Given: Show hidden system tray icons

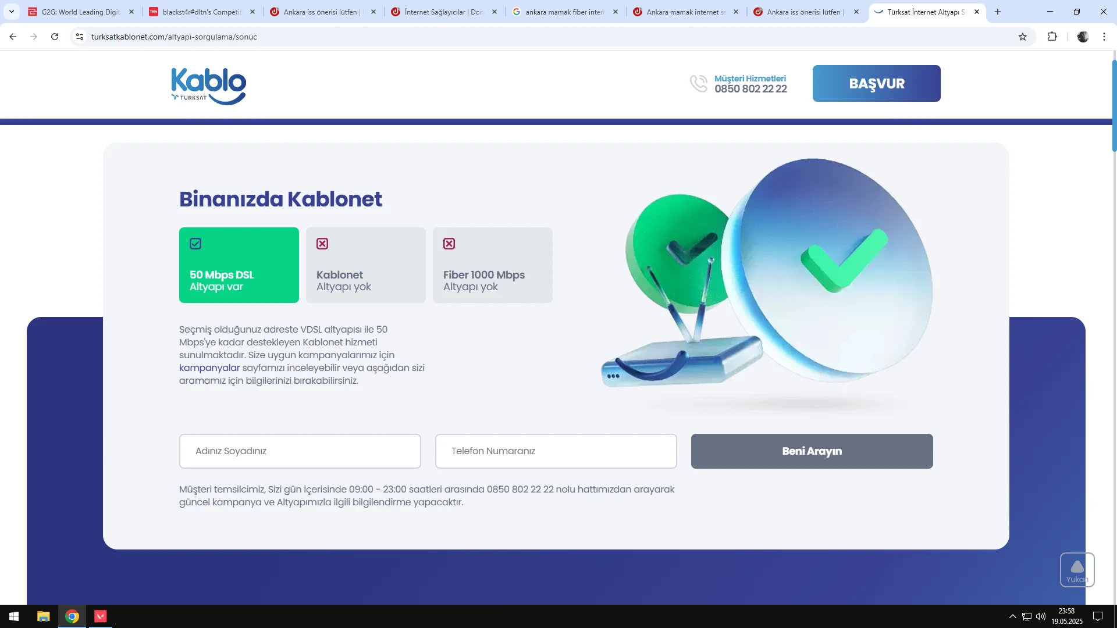Looking at the screenshot, I should click(x=1012, y=616).
